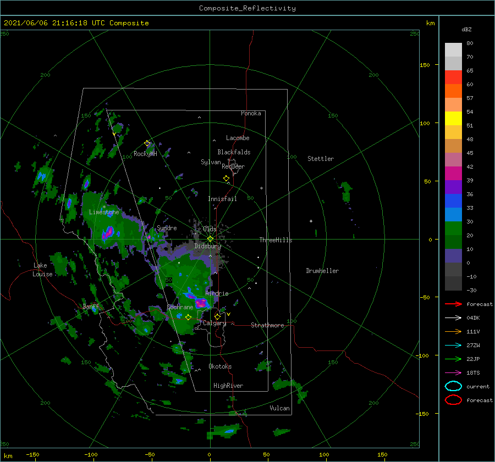
Task: Click the cyan current ellipse icon
Action: pyautogui.click(x=453, y=386)
